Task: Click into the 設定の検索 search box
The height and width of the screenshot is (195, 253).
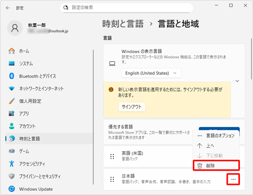Action: [126, 8]
